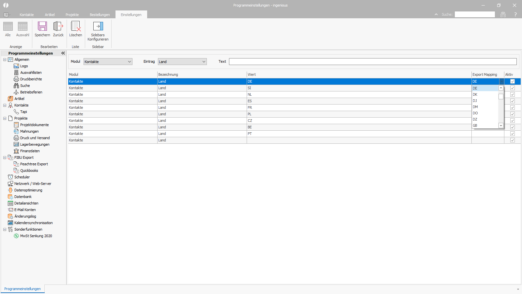The width and height of the screenshot is (522, 294).
Task: Collapse the Sonderfunktionen tree node
Action: tap(5, 229)
